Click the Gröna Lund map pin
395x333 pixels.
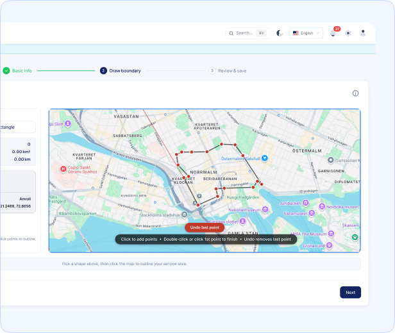pos(329,245)
